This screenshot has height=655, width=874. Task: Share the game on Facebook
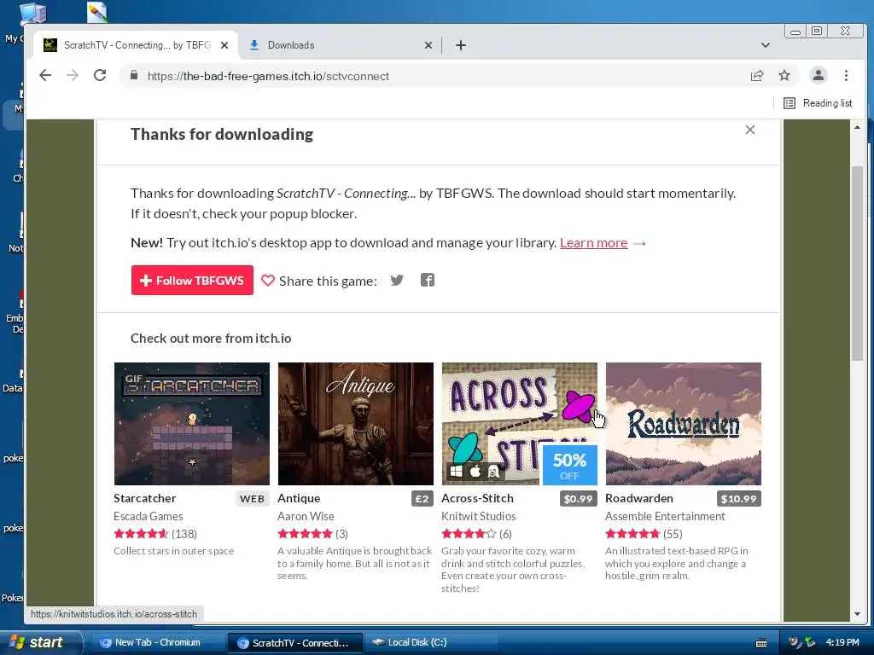(428, 280)
